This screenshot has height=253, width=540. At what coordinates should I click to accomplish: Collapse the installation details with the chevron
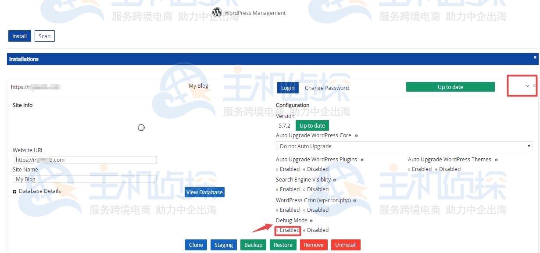tap(527, 86)
